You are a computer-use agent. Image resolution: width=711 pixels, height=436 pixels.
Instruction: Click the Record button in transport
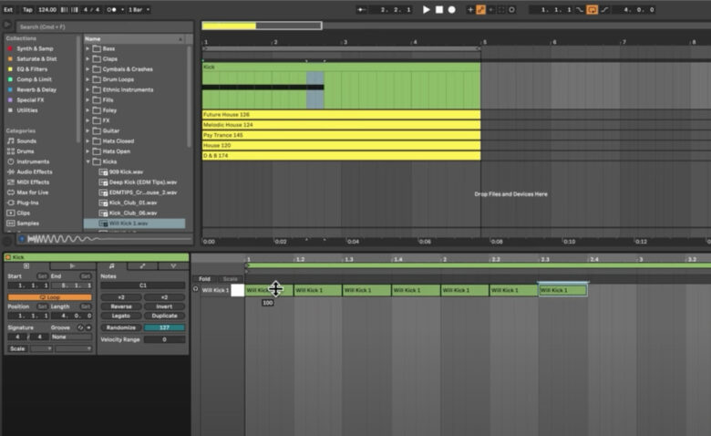pos(451,9)
